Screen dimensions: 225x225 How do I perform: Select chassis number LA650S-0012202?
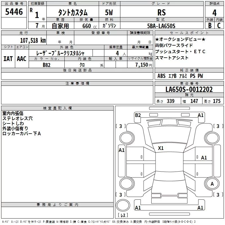click(x=189, y=89)
